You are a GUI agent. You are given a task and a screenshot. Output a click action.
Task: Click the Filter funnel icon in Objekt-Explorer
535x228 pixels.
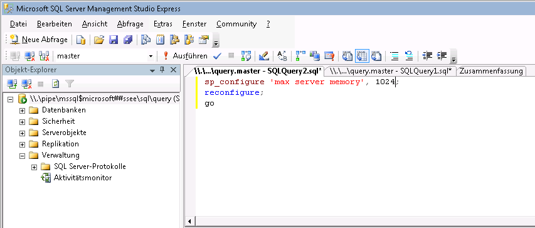[x=70, y=84]
